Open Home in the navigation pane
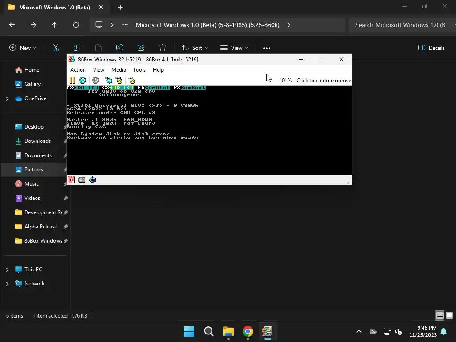 pyautogui.click(x=32, y=70)
